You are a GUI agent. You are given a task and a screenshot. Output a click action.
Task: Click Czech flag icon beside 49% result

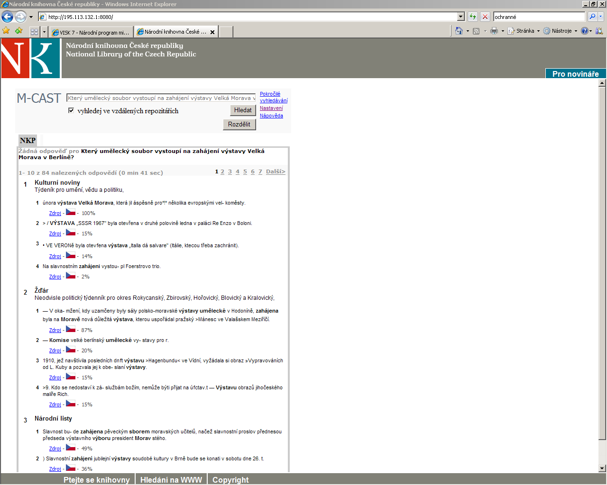(x=71, y=448)
